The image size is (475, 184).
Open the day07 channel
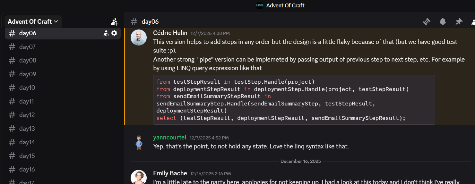63,47
